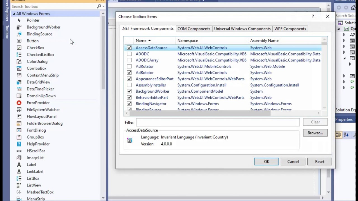The image size is (358, 201).
Task: Click the Filter text field
Action: pyautogui.click(x=218, y=122)
